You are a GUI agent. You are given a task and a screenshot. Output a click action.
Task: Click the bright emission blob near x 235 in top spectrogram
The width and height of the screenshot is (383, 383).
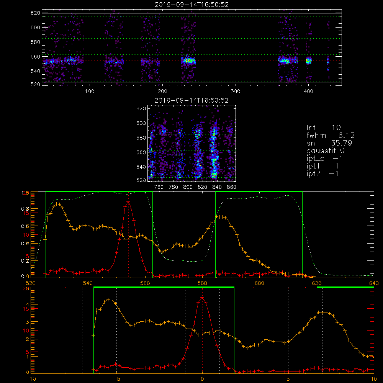coord(188,61)
